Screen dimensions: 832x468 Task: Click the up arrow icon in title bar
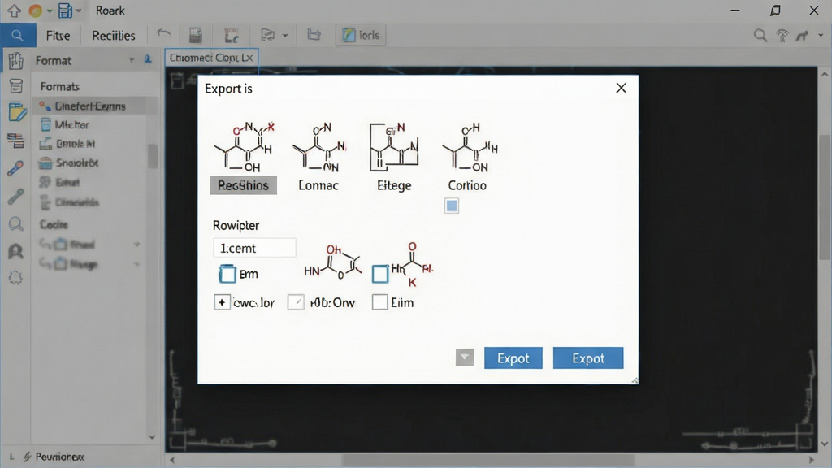[x=15, y=10]
